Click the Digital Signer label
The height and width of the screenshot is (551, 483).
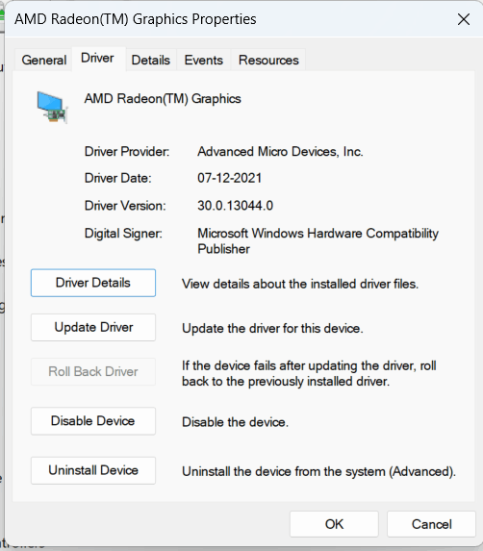[x=123, y=234]
